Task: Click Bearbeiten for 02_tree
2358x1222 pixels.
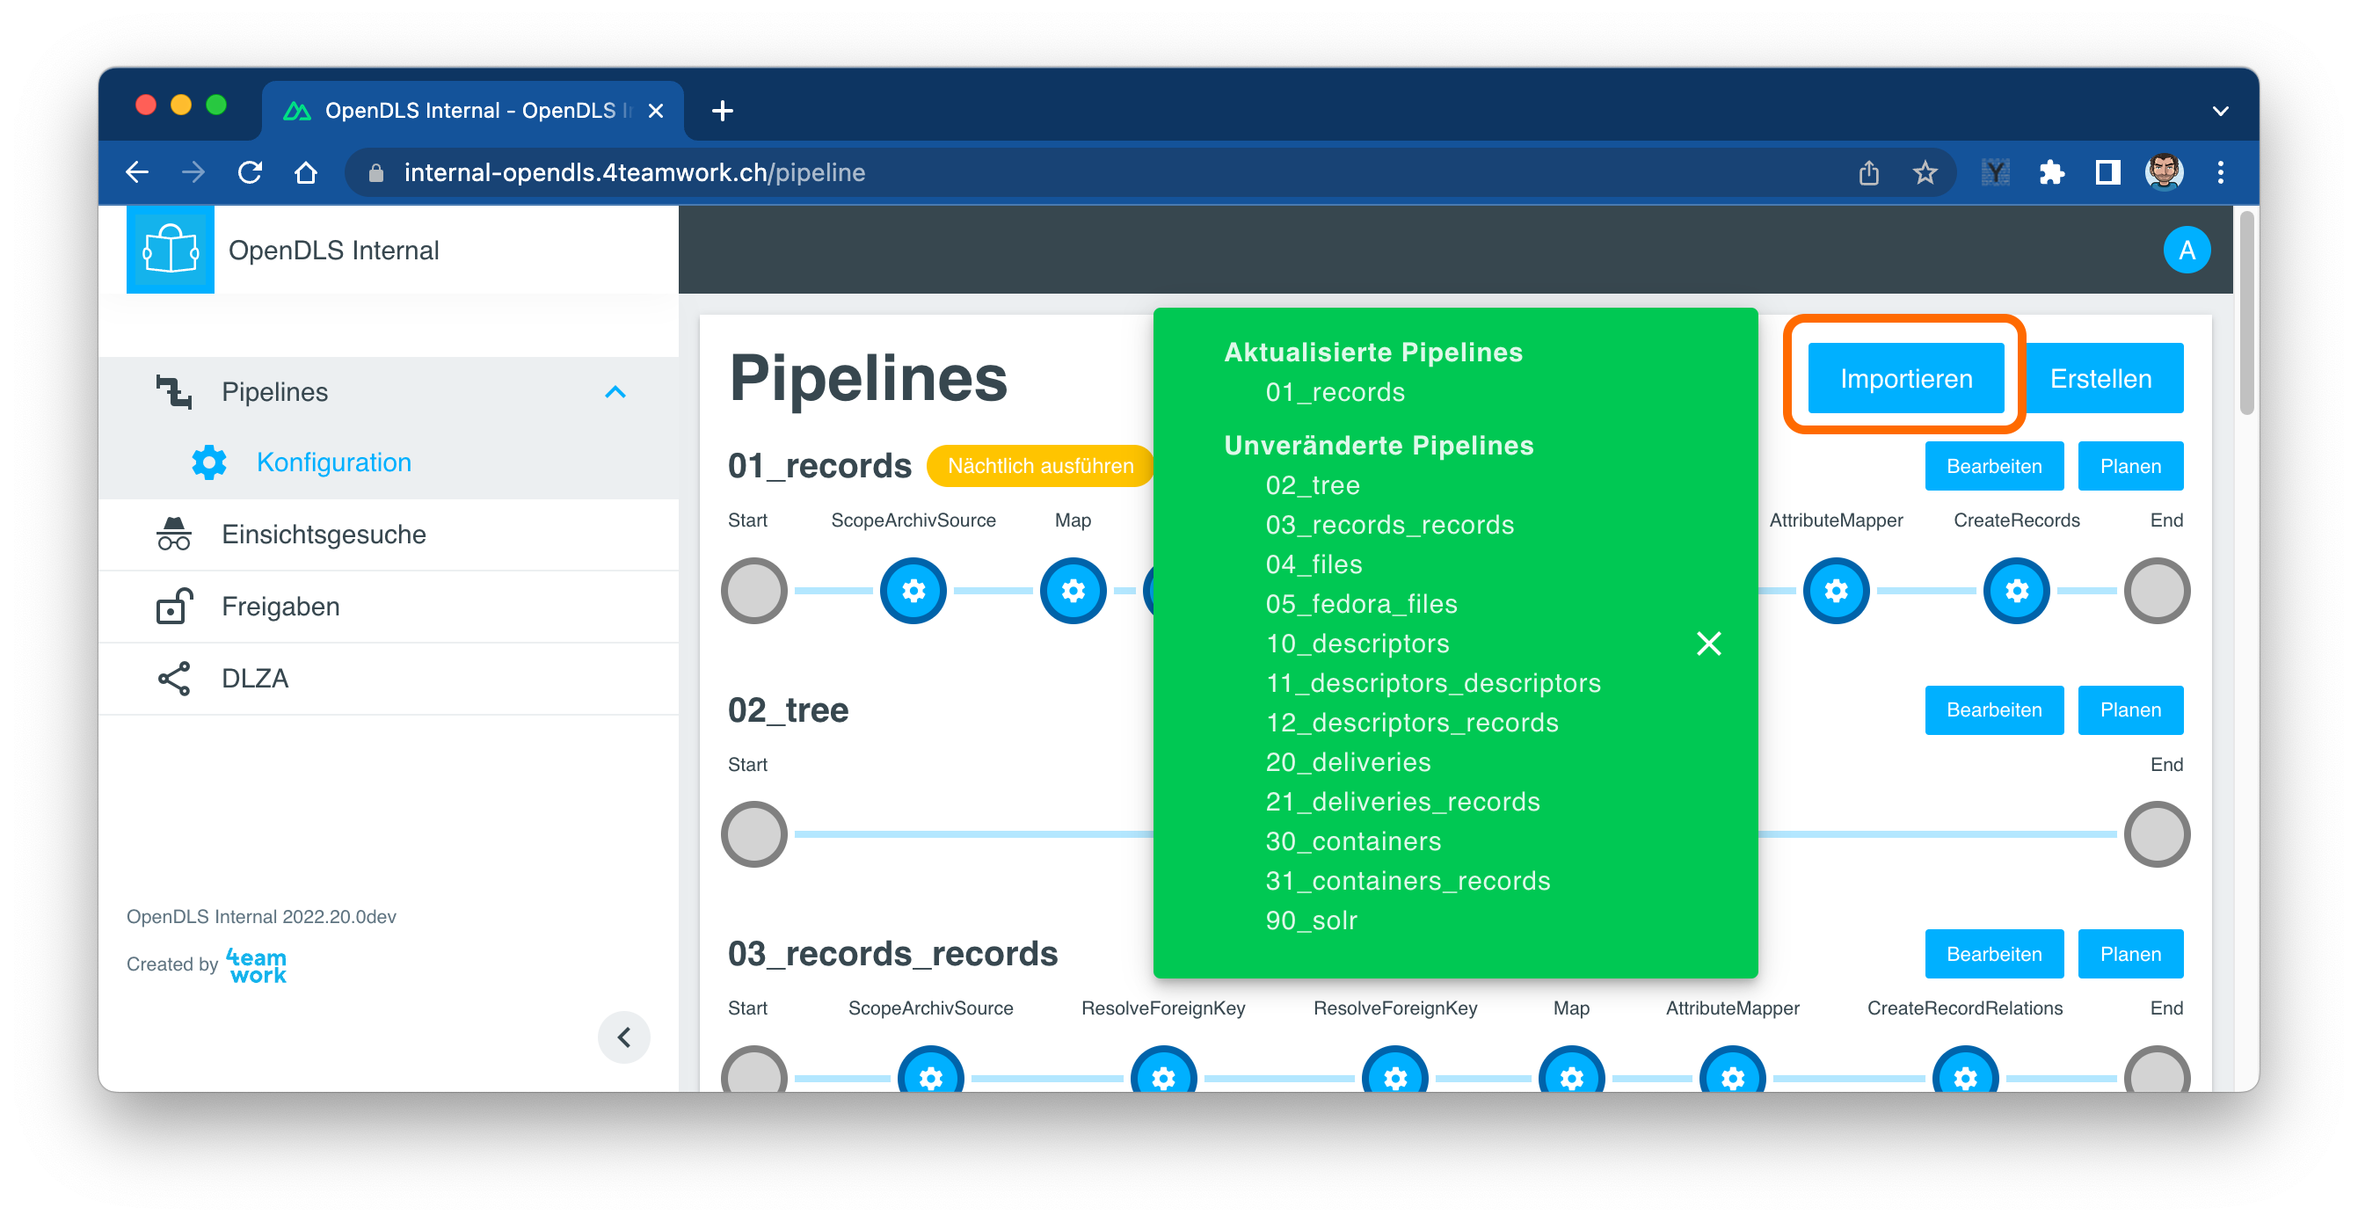Action: [x=1994, y=710]
